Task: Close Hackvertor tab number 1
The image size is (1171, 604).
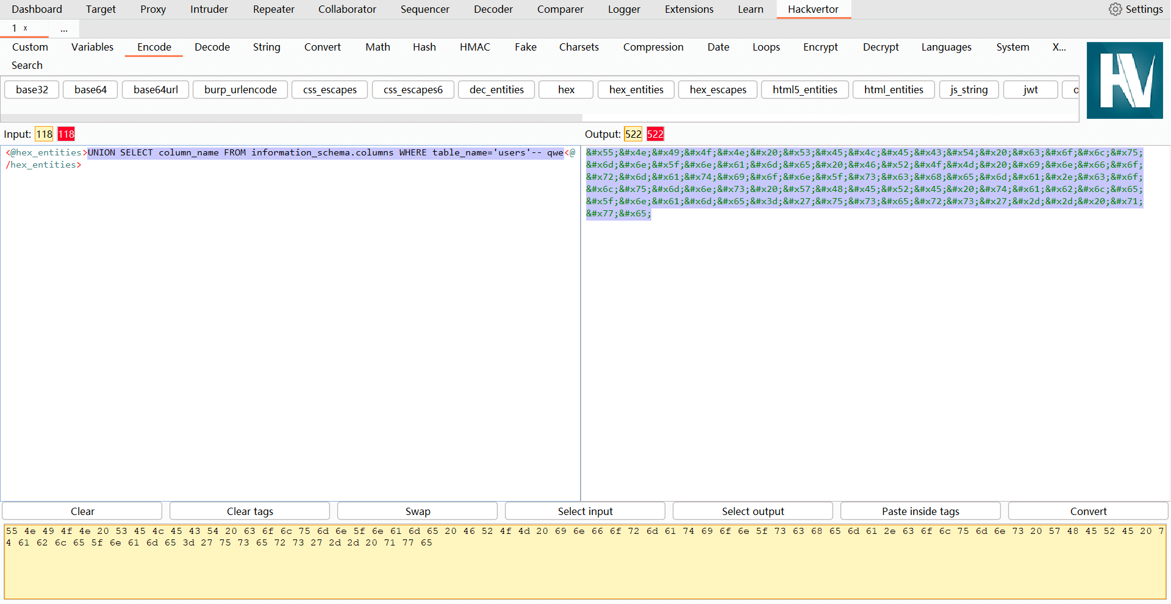Action: point(26,28)
